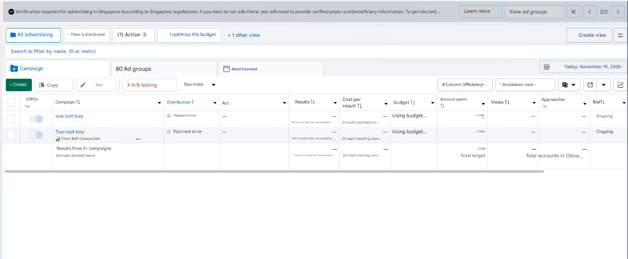
Task: Click the export share icon
Action: [x=590, y=85]
